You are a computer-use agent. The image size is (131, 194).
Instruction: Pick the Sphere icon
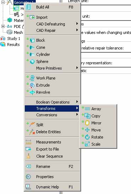tap(32, 61)
